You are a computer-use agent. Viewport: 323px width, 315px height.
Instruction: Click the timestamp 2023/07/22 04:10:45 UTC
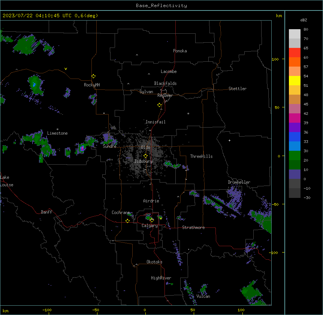pos(37,16)
